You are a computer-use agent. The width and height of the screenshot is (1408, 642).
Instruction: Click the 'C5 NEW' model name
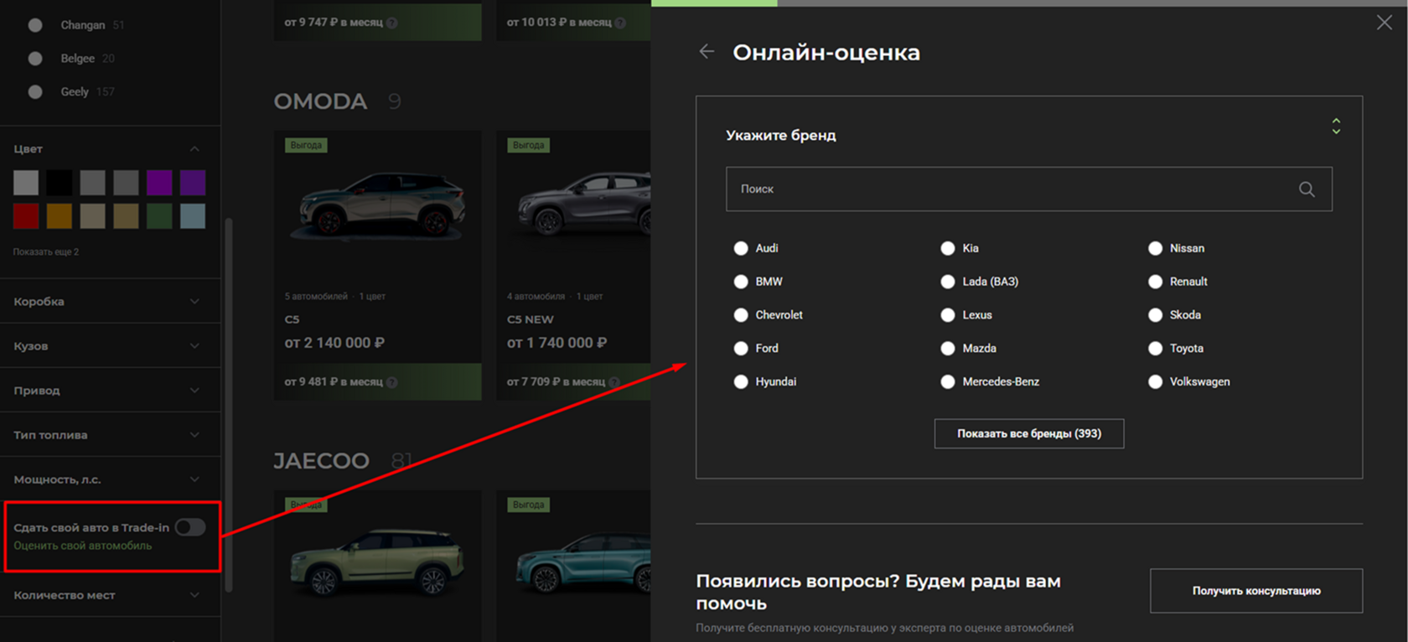pos(530,319)
